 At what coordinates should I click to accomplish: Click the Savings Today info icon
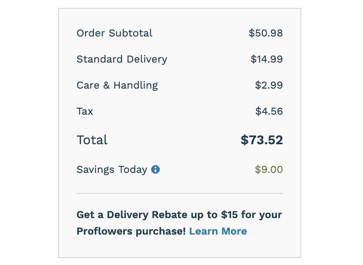(x=155, y=169)
